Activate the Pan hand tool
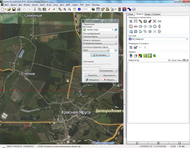 [74, 10]
